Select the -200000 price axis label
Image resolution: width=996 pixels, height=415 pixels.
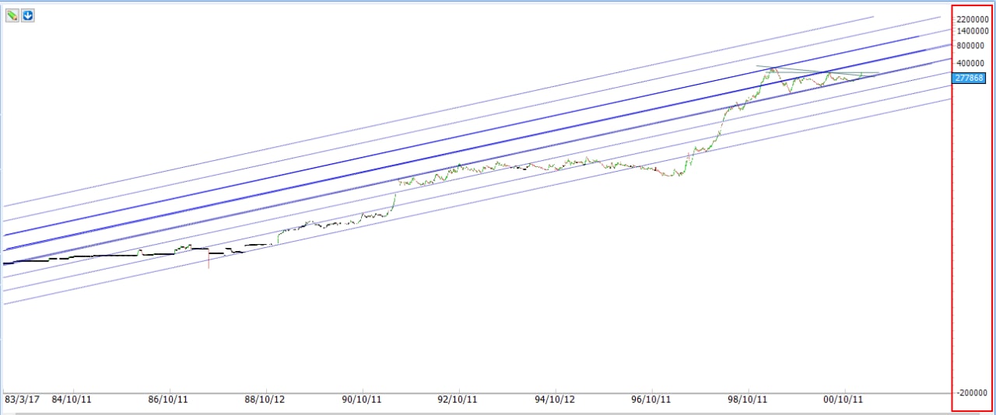point(973,392)
